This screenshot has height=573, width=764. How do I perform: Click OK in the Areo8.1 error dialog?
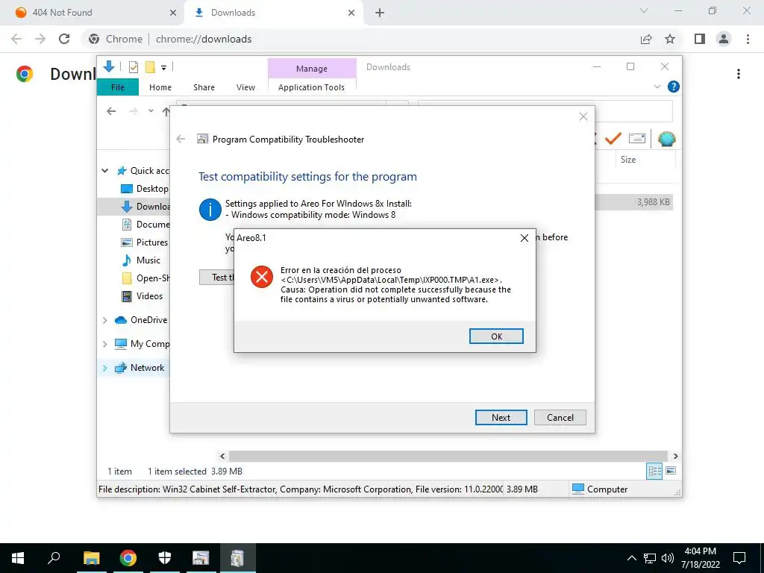pos(496,336)
